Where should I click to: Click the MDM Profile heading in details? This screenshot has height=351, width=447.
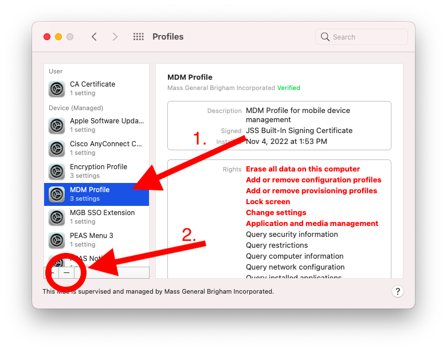pyautogui.click(x=190, y=77)
